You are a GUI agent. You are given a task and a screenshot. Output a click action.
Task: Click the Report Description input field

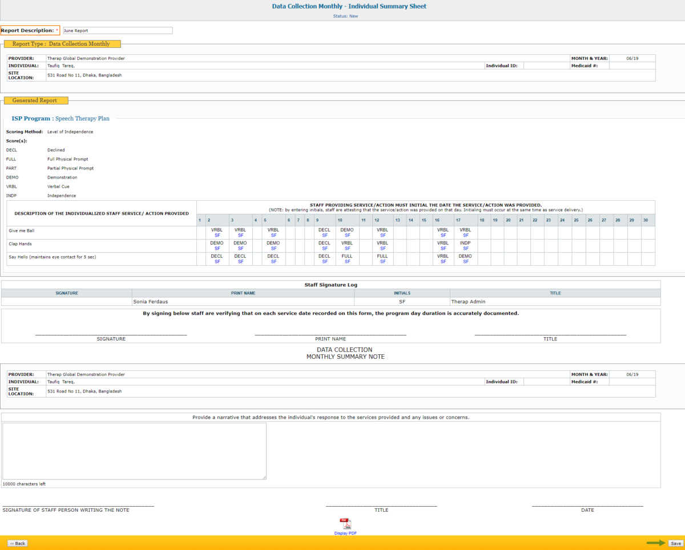click(x=117, y=30)
